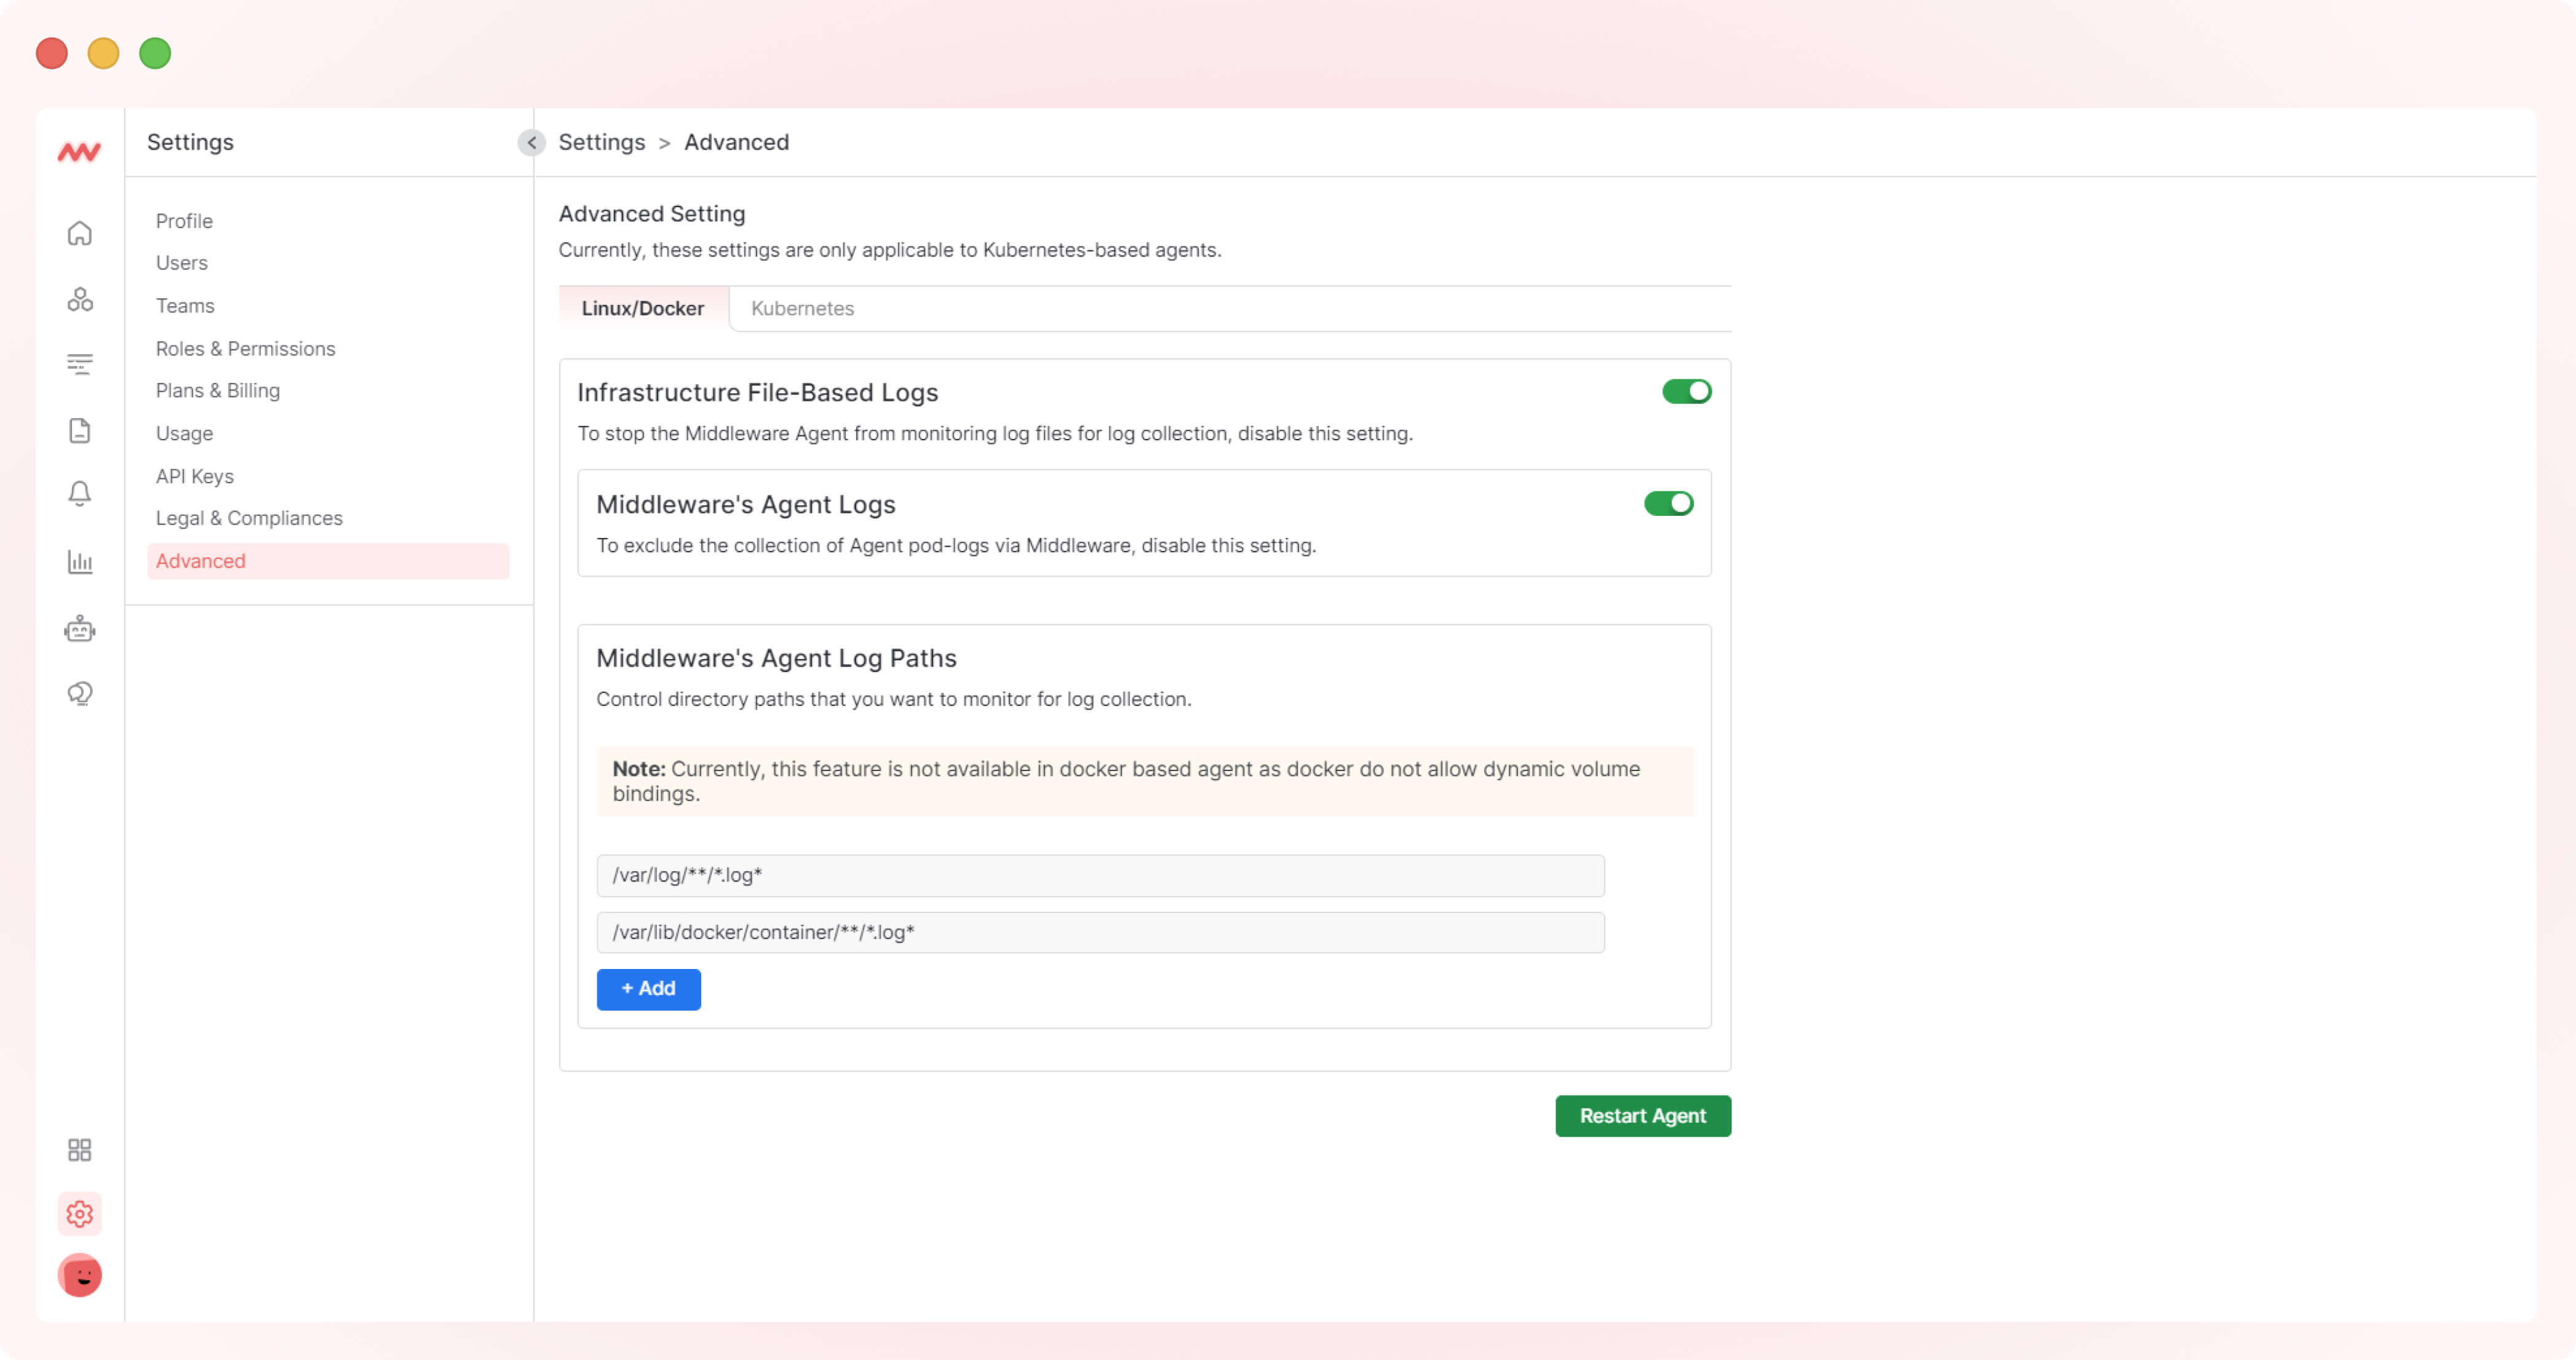Screen dimensions: 2576x1360
Task: Click Settings breadcrumb link
Action: click(601, 142)
